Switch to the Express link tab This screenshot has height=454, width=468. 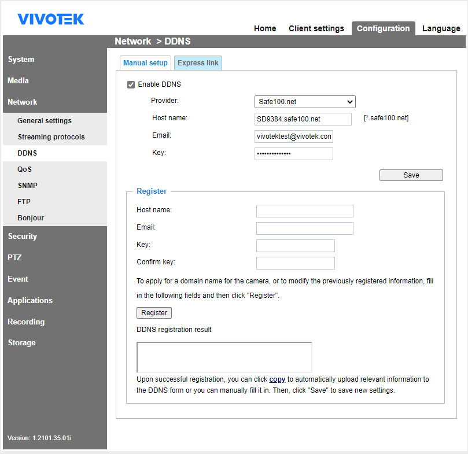[x=198, y=63]
